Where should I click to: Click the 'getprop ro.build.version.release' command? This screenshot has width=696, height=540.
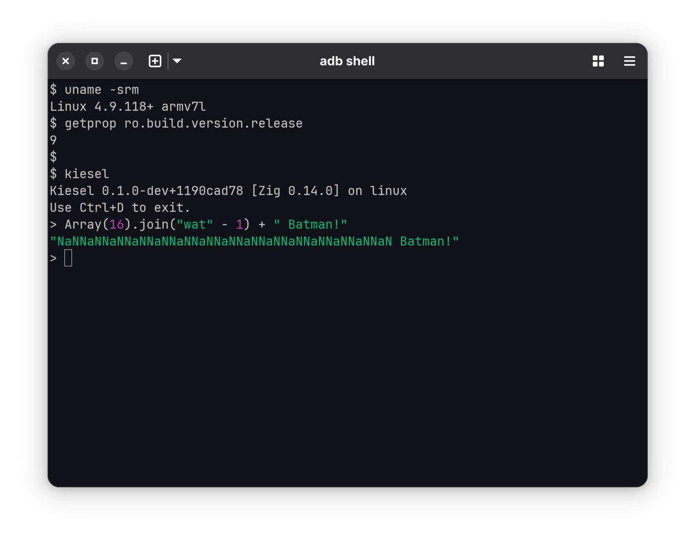(184, 124)
